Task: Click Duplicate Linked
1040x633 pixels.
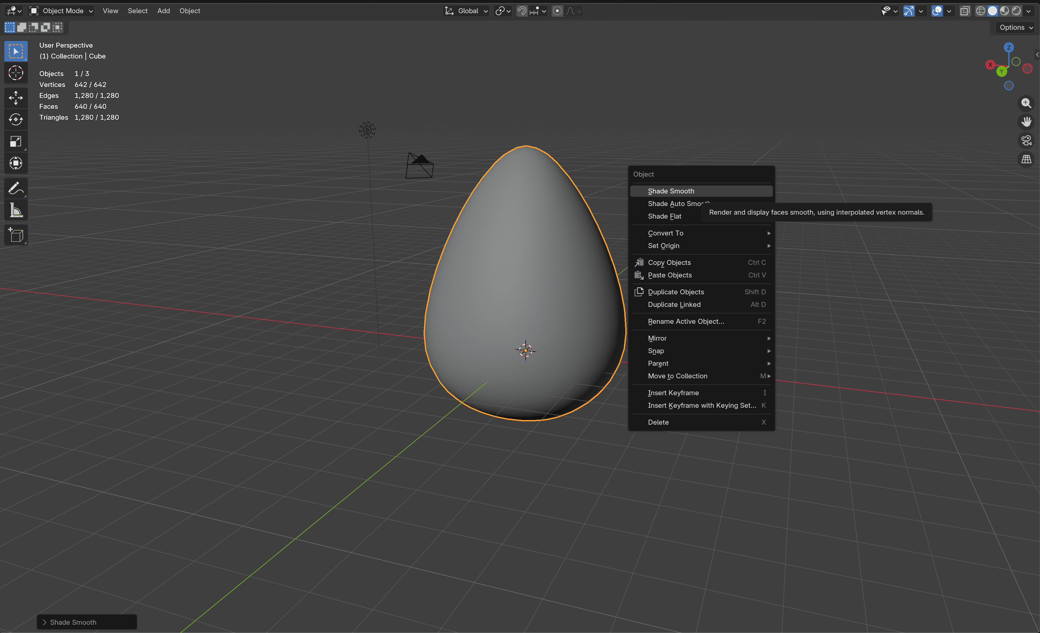Action: 701,305
